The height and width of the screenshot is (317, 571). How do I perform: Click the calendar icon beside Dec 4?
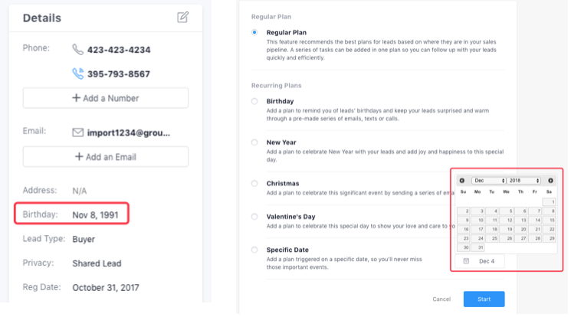[466, 261]
